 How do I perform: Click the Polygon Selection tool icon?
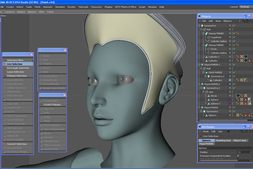(4, 76)
